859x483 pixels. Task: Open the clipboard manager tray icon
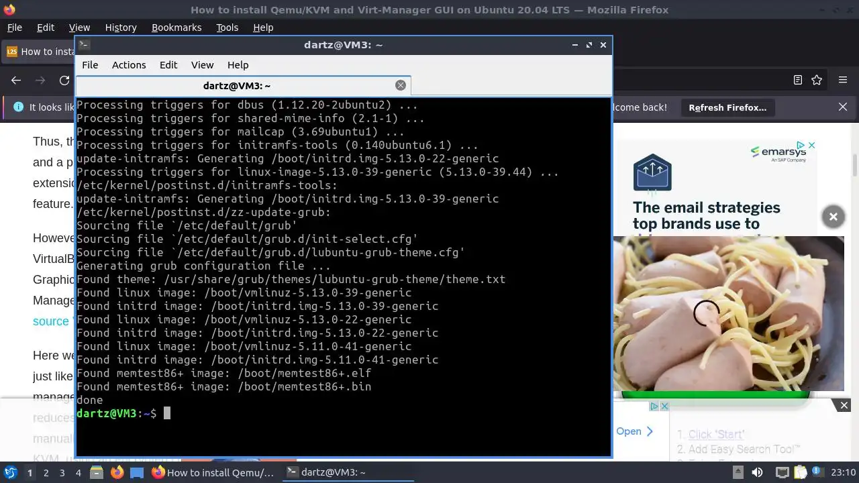coord(801,472)
